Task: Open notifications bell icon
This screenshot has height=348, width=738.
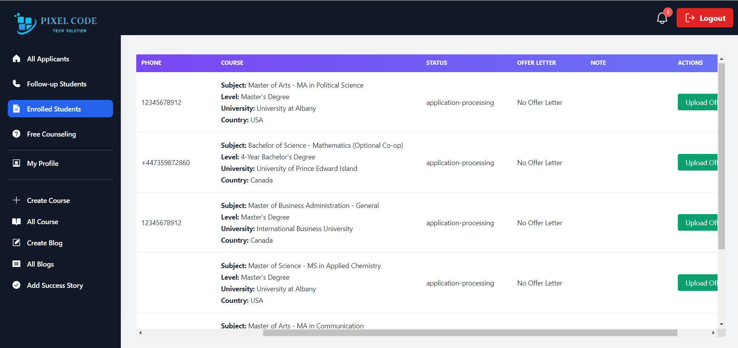Action: pyautogui.click(x=662, y=18)
